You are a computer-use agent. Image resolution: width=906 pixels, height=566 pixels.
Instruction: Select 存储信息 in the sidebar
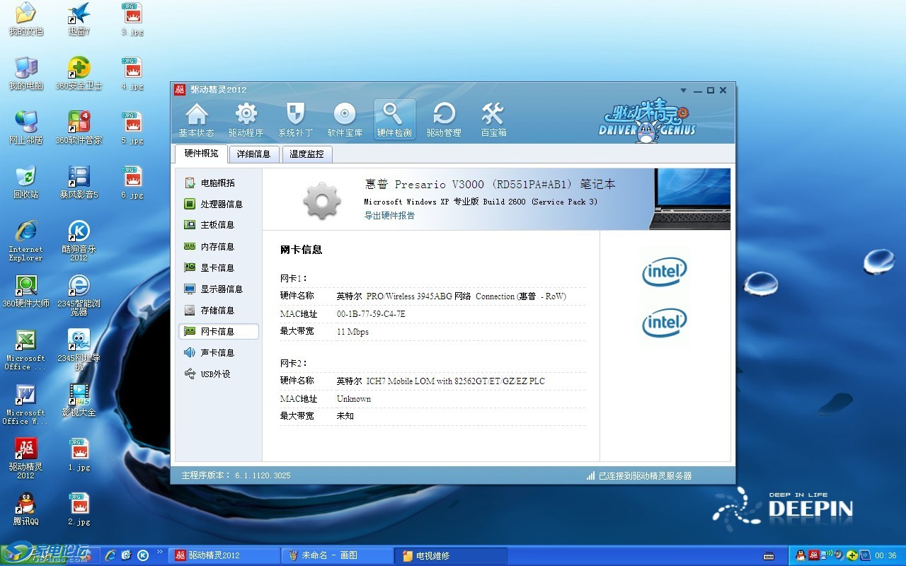217,311
